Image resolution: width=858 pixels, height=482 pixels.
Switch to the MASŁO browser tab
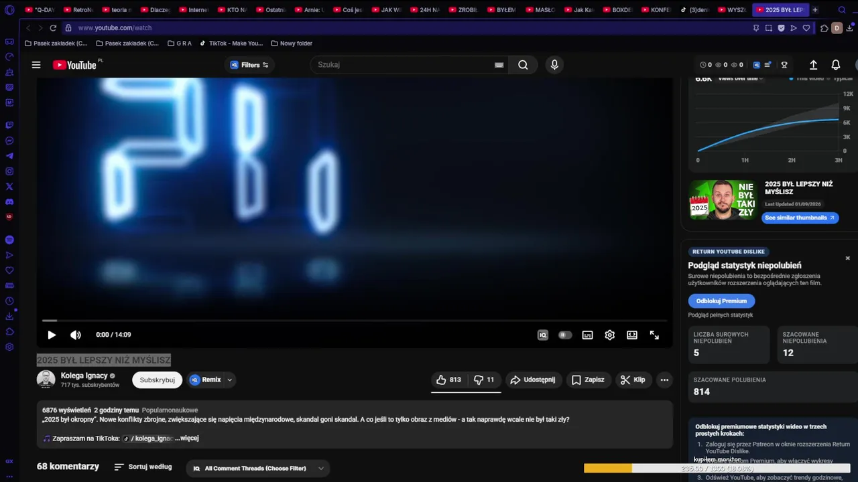540,10
